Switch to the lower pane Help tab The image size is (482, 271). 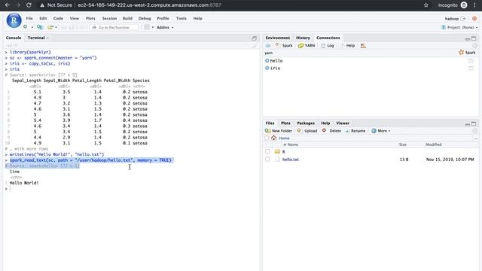[325, 123]
